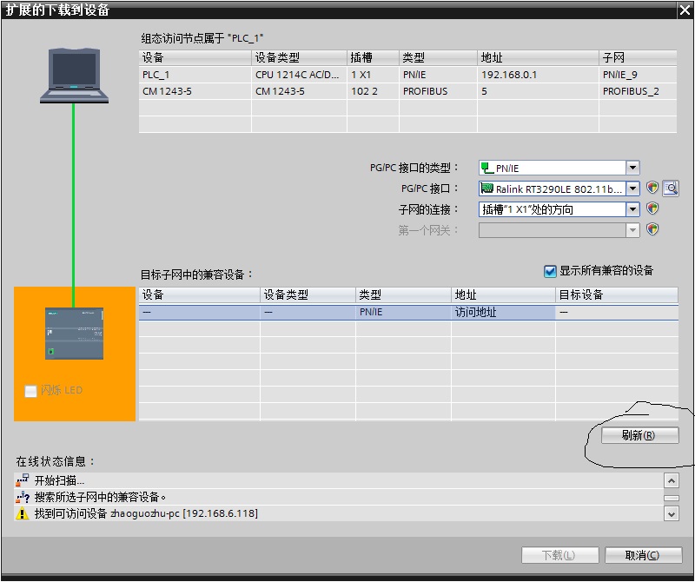Click the Ralink network card icon
The width and height of the screenshot is (695, 582).
tap(487, 188)
